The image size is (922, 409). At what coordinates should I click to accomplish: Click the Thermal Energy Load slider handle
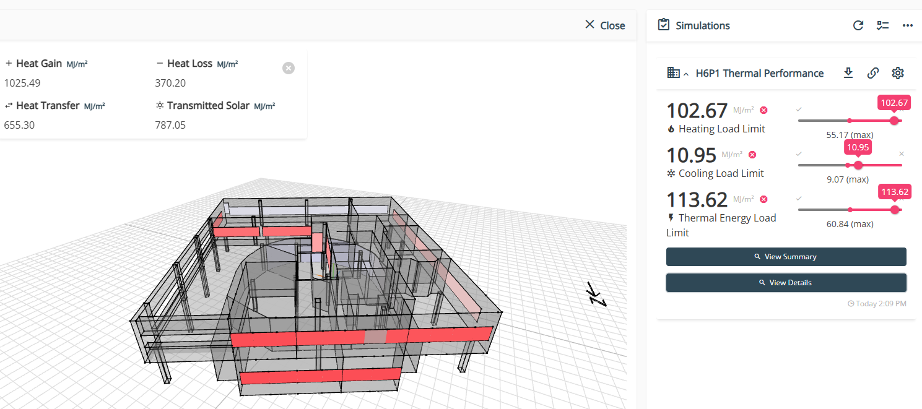coord(894,210)
